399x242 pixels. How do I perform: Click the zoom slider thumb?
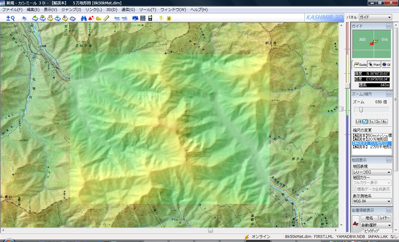pyautogui.click(x=361, y=109)
